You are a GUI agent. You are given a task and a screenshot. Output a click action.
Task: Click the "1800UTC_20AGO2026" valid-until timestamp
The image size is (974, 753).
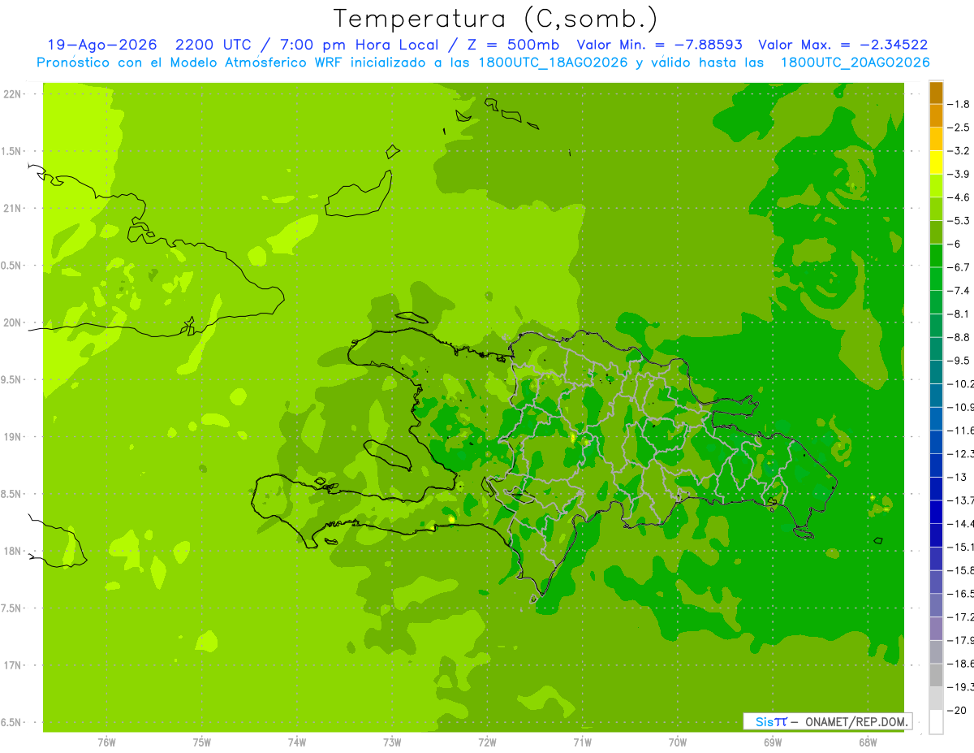pyautogui.click(x=855, y=63)
